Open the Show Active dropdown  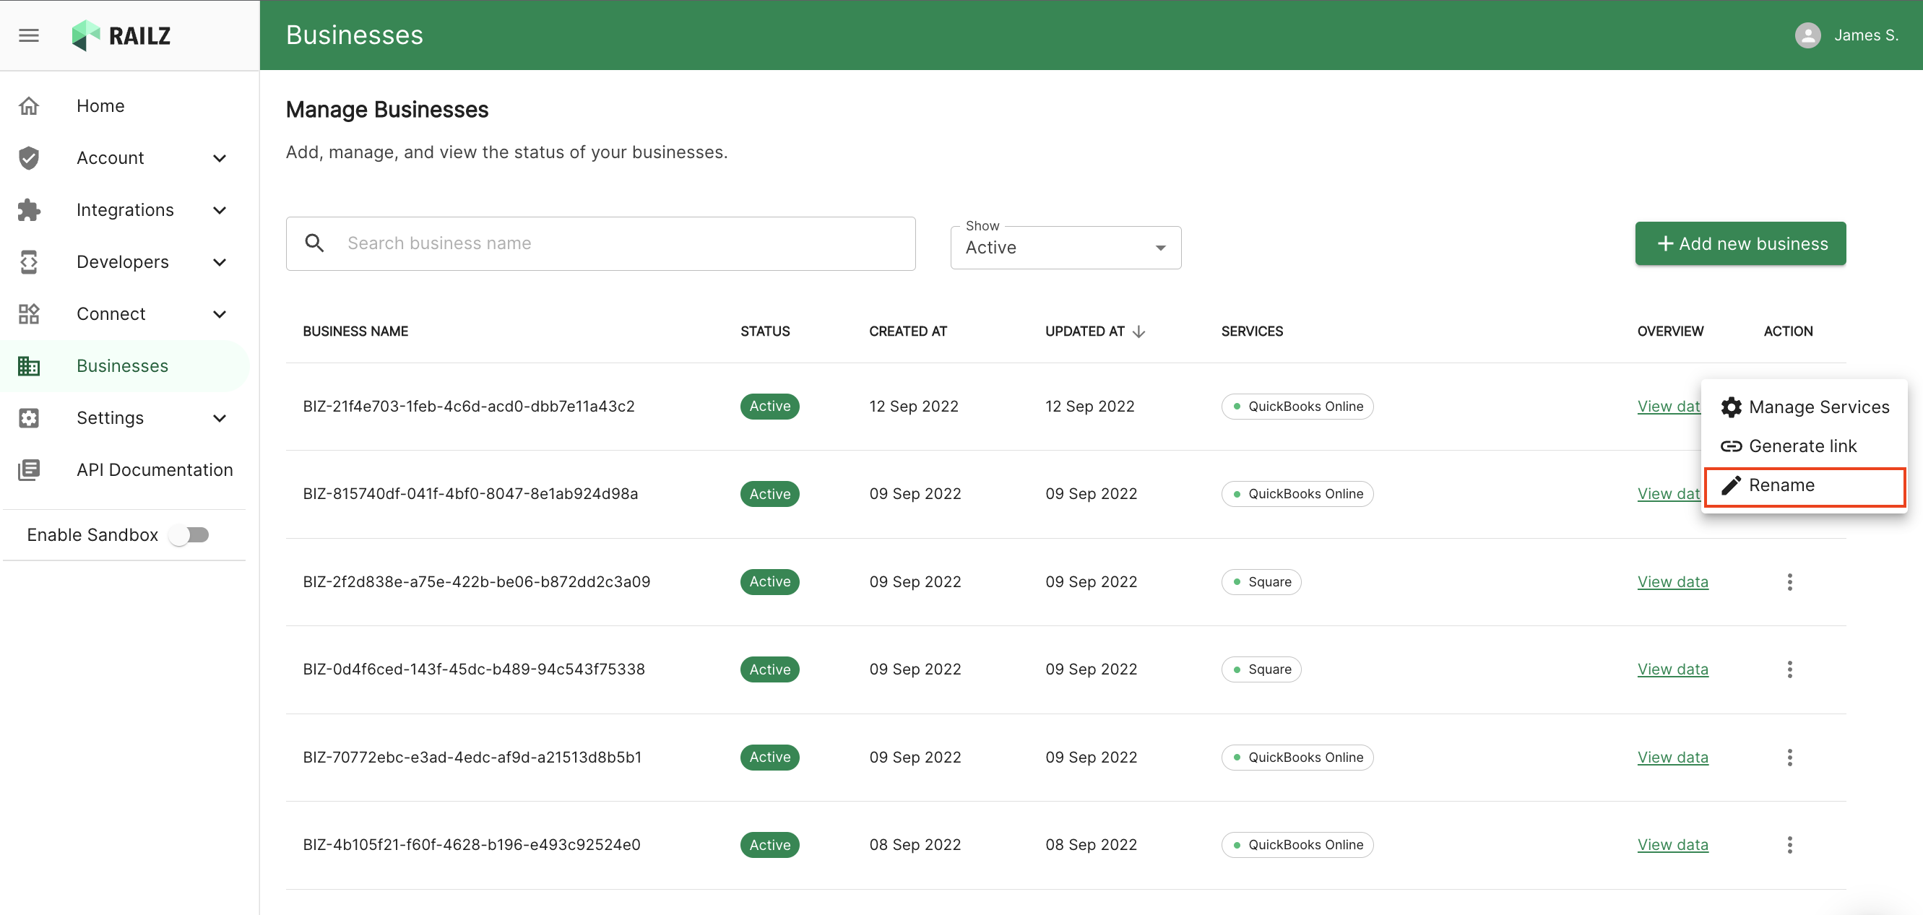pyautogui.click(x=1066, y=248)
